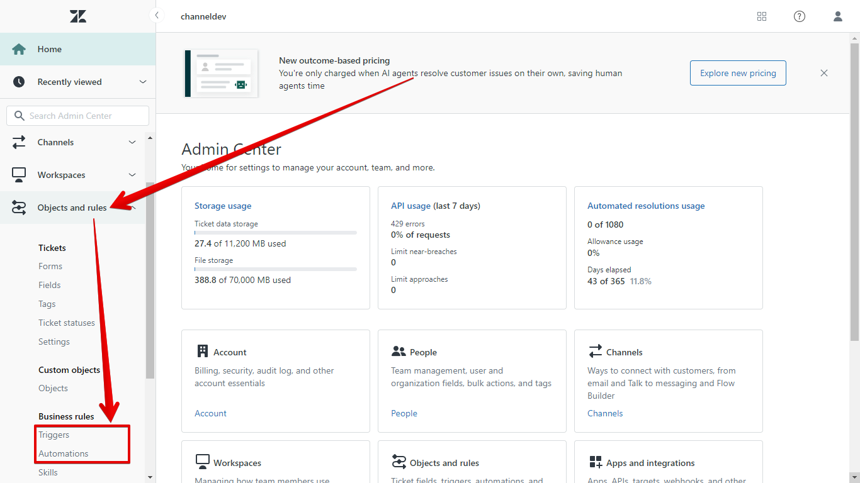Open Channels in the sidebar menu

(x=72, y=142)
